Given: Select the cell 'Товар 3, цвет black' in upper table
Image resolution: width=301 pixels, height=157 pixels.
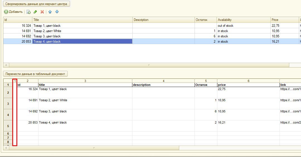Looking at the screenshot, I should pos(82,36).
